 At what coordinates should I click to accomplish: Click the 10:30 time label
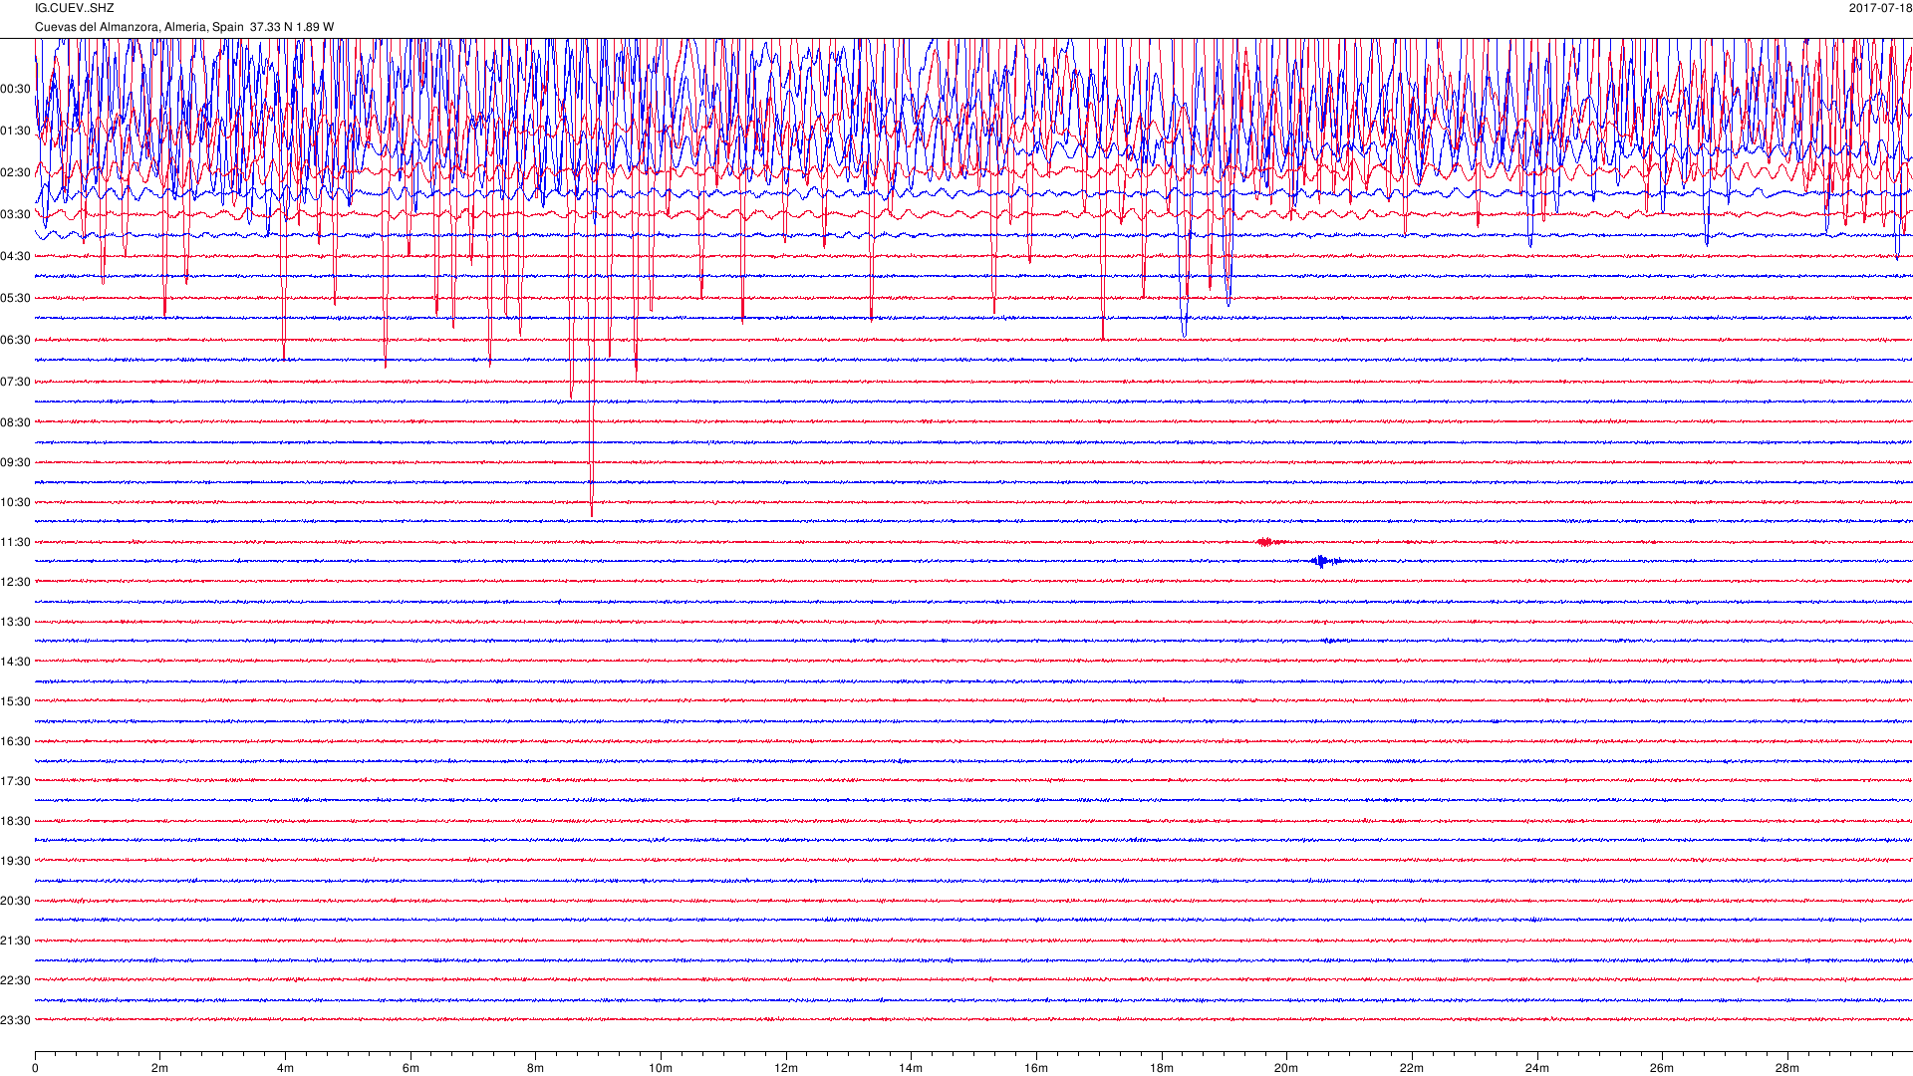(x=15, y=503)
